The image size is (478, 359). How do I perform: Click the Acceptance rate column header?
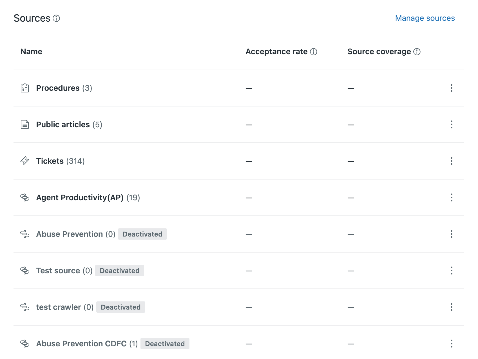click(x=276, y=52)
